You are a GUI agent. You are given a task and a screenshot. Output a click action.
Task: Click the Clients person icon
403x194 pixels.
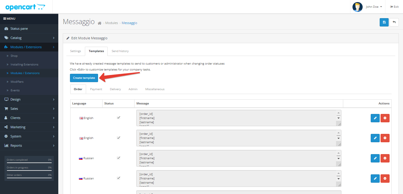(6, 118)
